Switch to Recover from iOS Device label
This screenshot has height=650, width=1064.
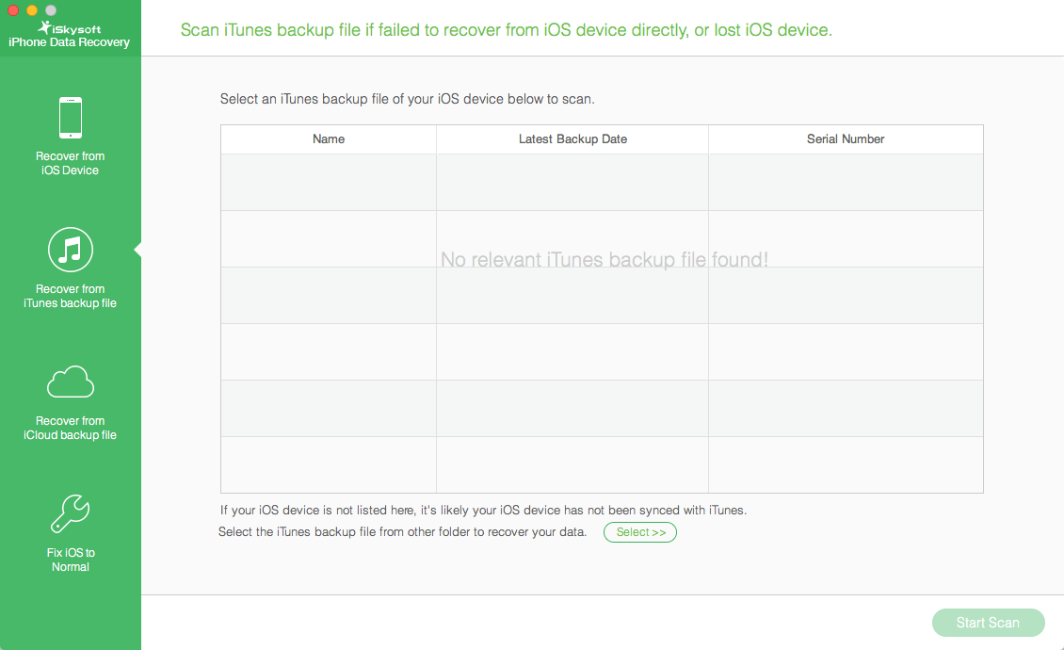click(70, 163)
